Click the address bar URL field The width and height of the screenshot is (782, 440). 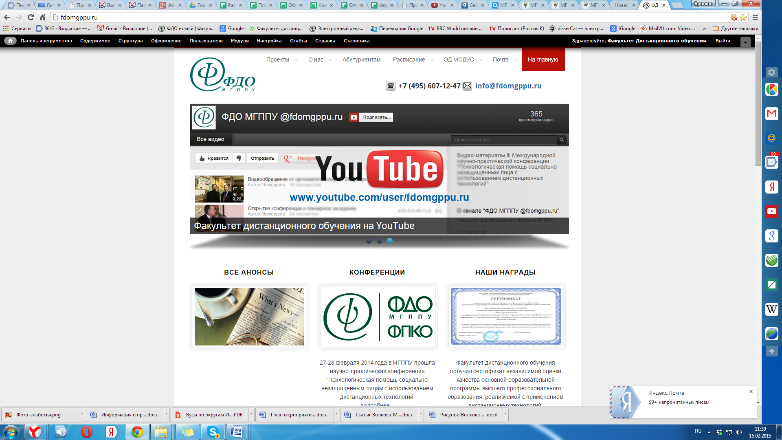(391, 18)
